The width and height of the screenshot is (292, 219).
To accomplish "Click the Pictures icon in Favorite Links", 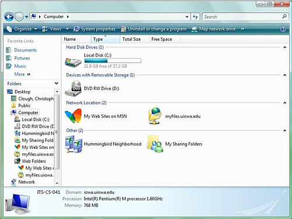I will click(9, 58).
